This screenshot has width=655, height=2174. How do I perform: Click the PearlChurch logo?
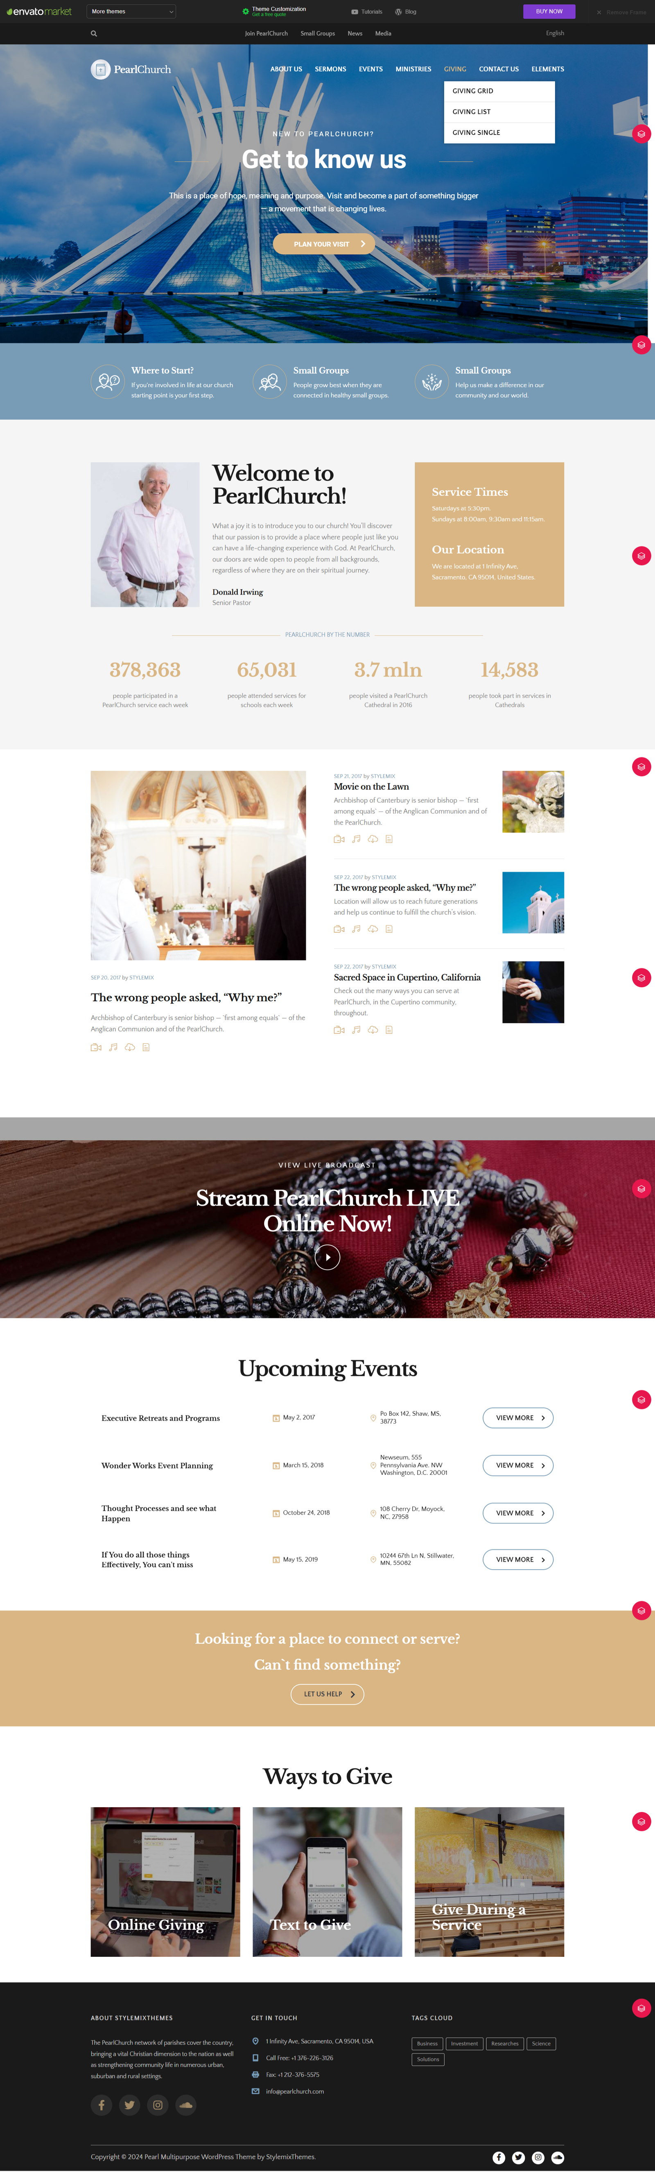(131, 69)
